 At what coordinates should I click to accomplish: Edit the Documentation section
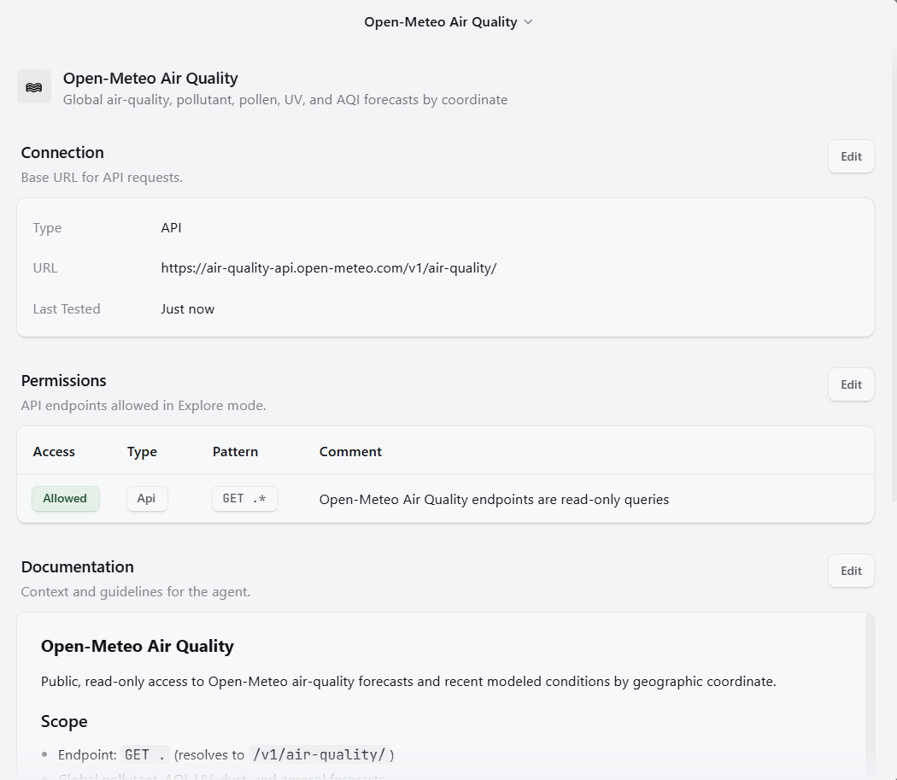click(x=851, y=571)
